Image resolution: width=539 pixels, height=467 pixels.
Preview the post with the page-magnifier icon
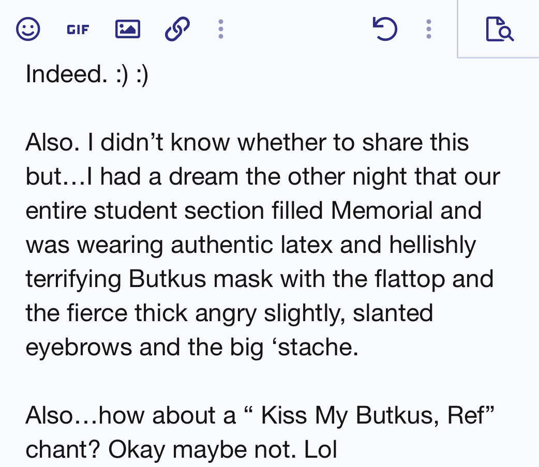tap(499, 29)
